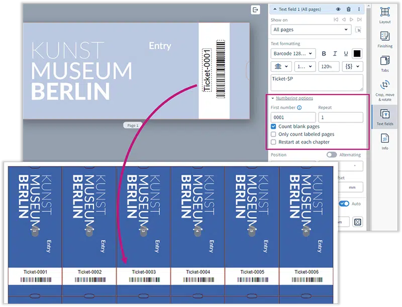Open the font size dropdown

(305, 67)
